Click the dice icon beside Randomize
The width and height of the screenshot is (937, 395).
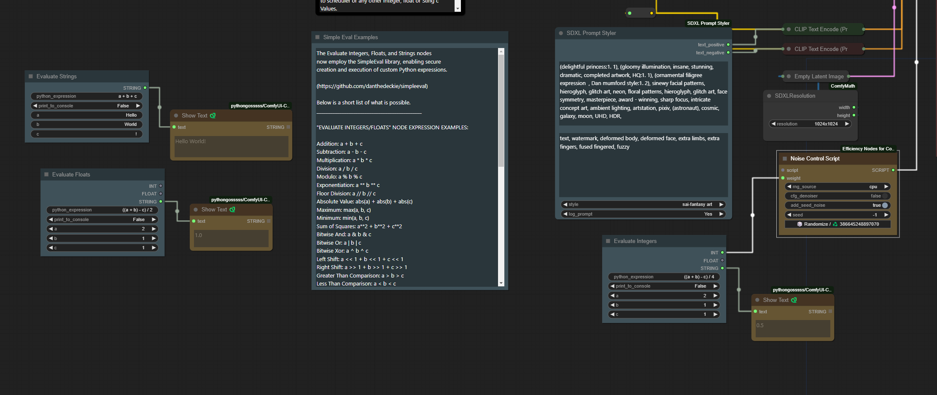coord(800,224)
